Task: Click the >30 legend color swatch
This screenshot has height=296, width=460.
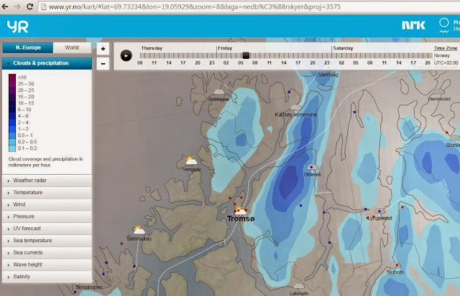Action: (x=12, y=77)
